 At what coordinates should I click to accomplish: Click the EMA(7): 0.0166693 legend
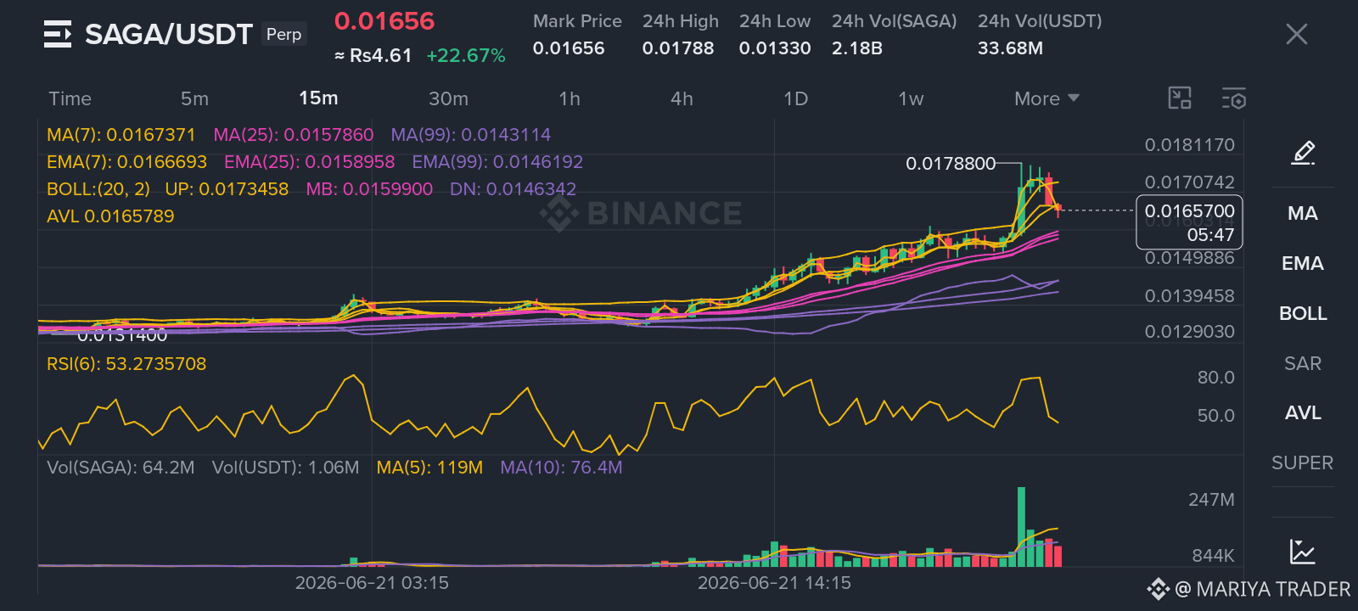tap(127, 162)
